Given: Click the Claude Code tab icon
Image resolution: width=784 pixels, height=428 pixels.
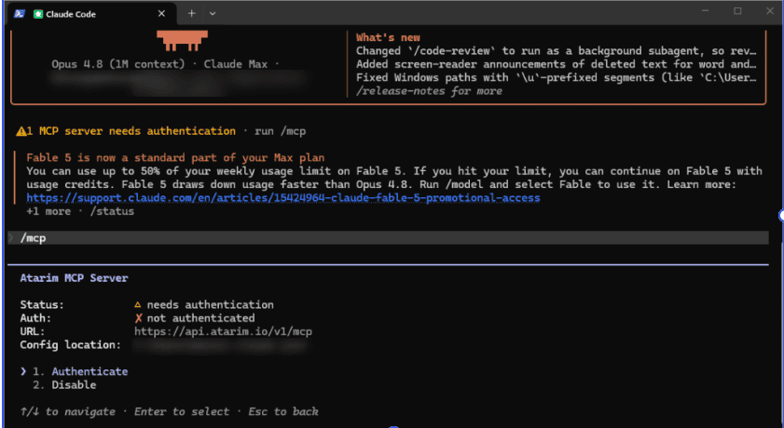Looking at the screenshot, I should [37, 14].
